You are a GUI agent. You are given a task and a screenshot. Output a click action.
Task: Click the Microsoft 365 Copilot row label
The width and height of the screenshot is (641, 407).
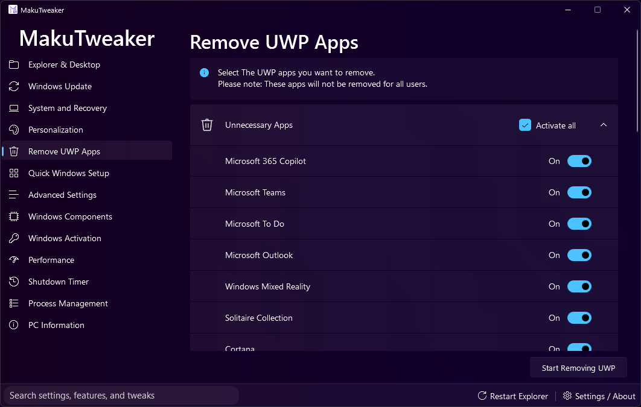[266, 161]
